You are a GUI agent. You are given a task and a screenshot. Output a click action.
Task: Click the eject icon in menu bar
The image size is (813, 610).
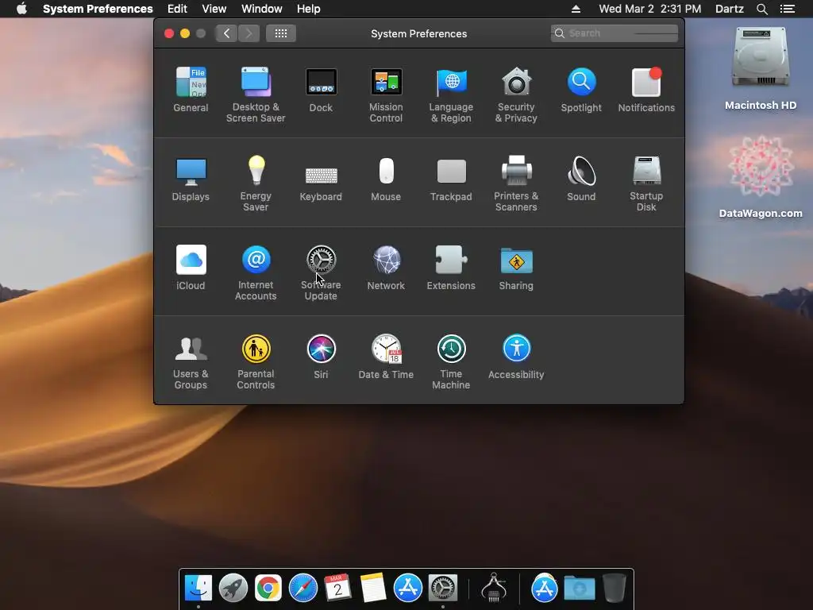(x=576, y=9)
